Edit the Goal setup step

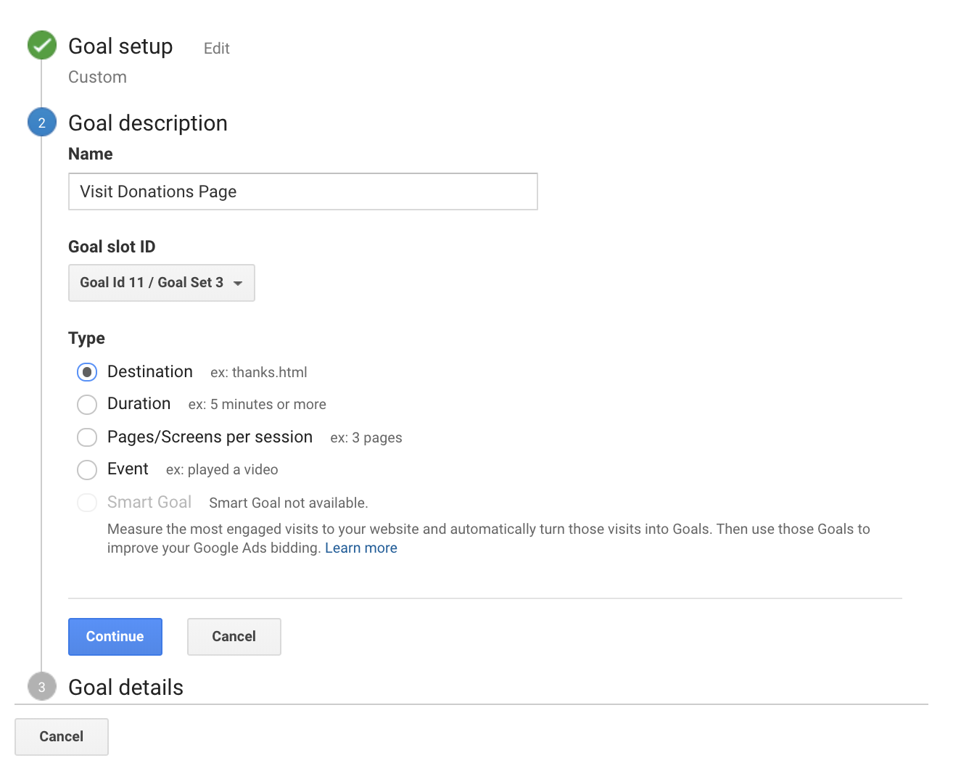(217, 49)
